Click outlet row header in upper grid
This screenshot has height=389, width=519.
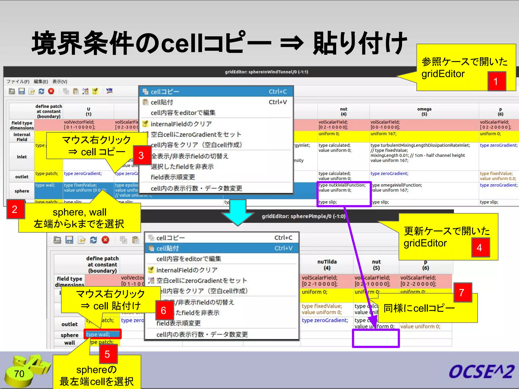[x=22, y=177]
